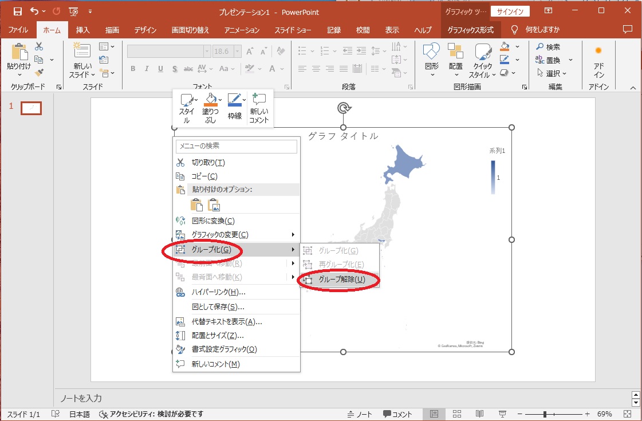Click the Save icon in title bar
642x421 pixels.
pyautogui.click(x=17, y=11)
